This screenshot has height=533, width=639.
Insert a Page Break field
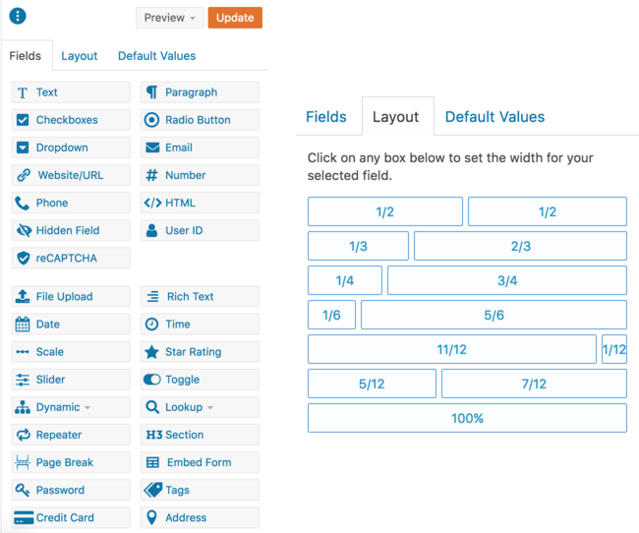[71, 462]
